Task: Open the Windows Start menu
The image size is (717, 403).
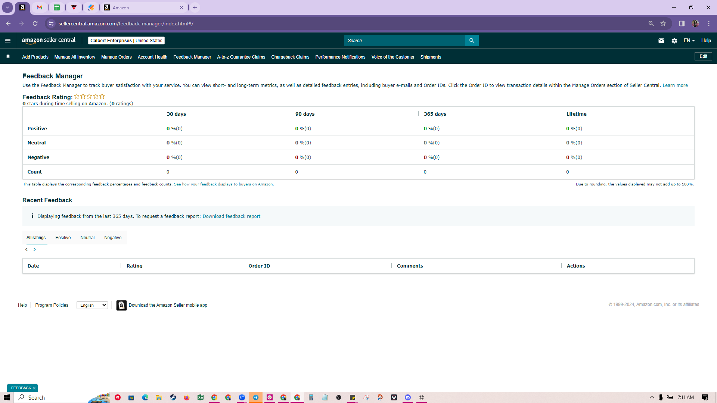Action: pyautogui.click(x=7, y=397)
